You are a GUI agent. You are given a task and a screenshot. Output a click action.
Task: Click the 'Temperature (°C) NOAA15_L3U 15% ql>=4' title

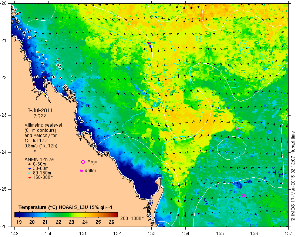(x=65, y=207)
